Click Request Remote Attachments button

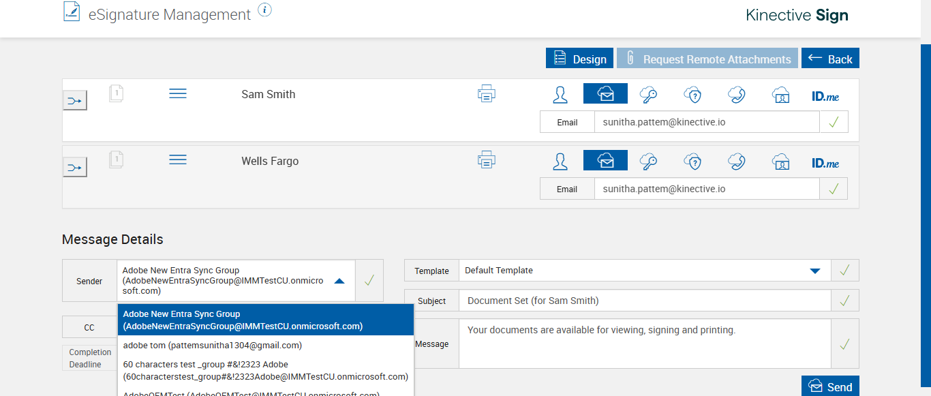(x=707, y=59)
